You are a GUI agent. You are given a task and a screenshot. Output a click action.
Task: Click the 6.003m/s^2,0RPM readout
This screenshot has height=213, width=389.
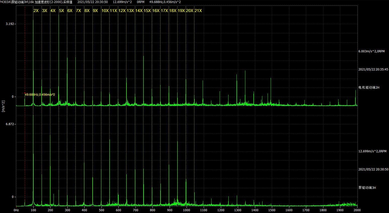coord(371,51)
